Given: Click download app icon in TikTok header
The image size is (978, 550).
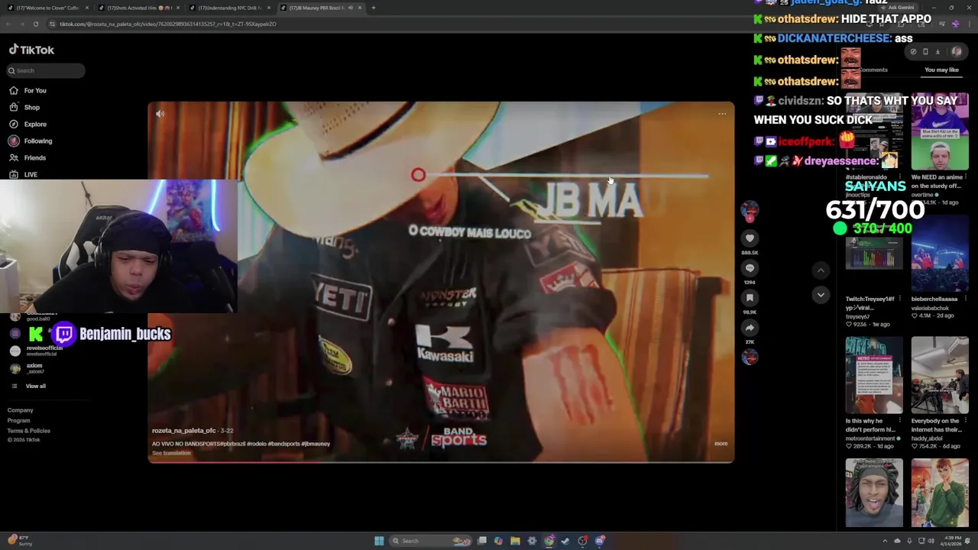Looking at the screenshot, I should click(x=938, y=52).
